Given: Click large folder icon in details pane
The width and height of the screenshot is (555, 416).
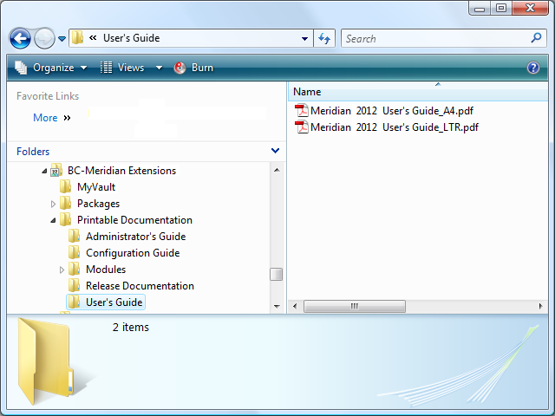Looking at the screenshot, I should click(47, 361).
